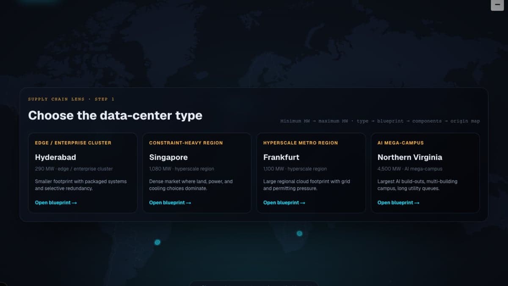
Task: Open blueprint for Singapore
Action: [x=170, y=203]
